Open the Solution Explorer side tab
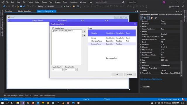This screenshot has width=187, height=105. tap(185, 16)
